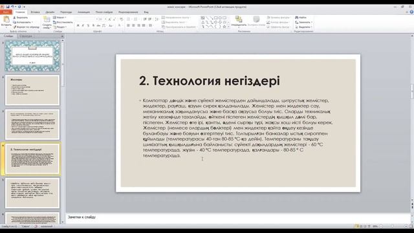Click the zoom slider in the status bar
414x233 pixels.
(x=393, y=227)
